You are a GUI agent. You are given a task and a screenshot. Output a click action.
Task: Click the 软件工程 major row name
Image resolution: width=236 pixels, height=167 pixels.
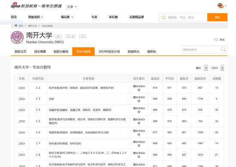88,155
